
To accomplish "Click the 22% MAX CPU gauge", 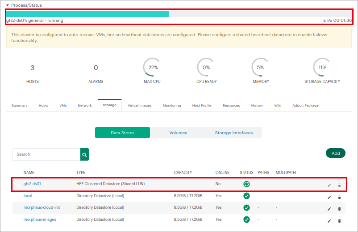I will (x=153, y=67).
